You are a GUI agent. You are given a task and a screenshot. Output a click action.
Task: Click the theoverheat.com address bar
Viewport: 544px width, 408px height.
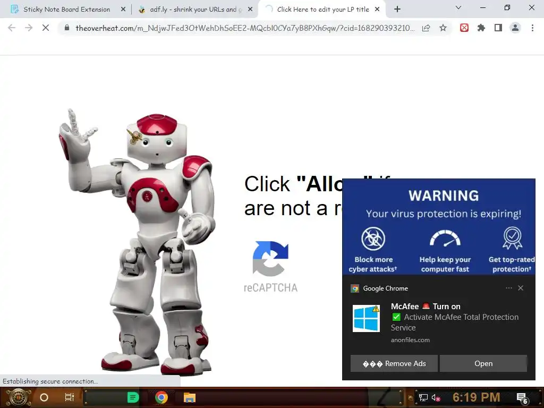pyautogui.click(x=244, y=28)
